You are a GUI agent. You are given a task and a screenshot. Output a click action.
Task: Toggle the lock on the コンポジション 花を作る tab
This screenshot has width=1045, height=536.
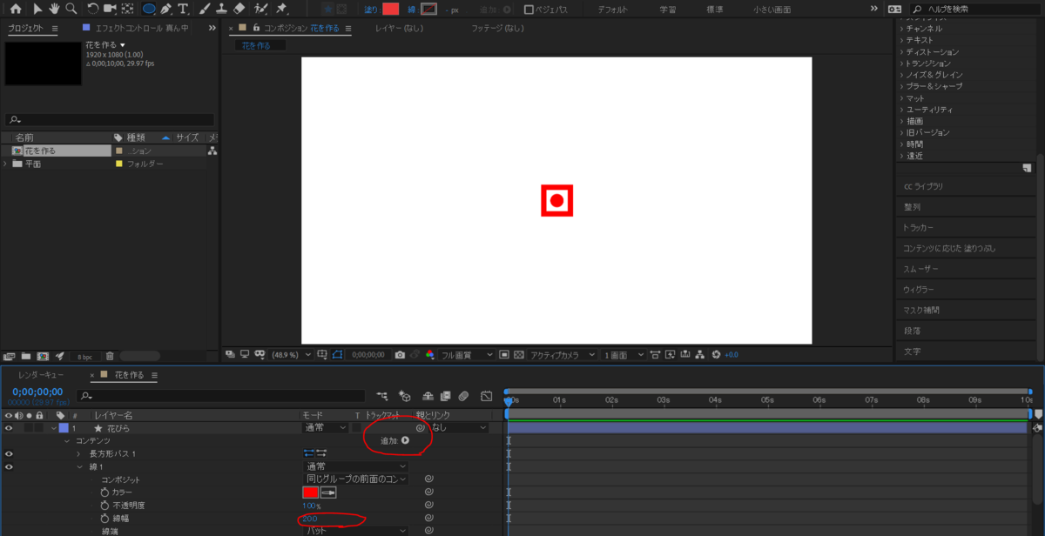pos(257,28)
